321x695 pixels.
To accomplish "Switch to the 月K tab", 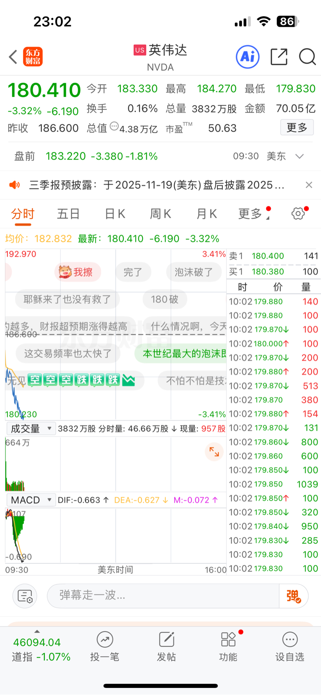I will (206, 214).
